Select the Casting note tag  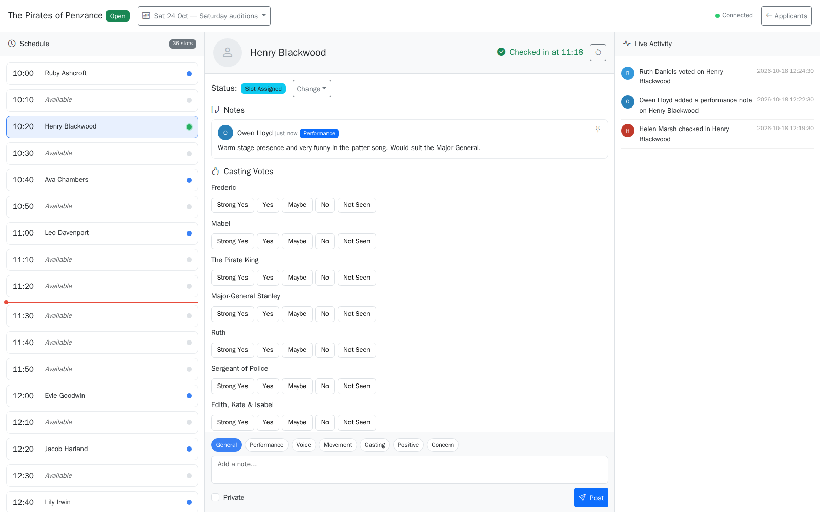pyautogui.click(x=375, y=445)
